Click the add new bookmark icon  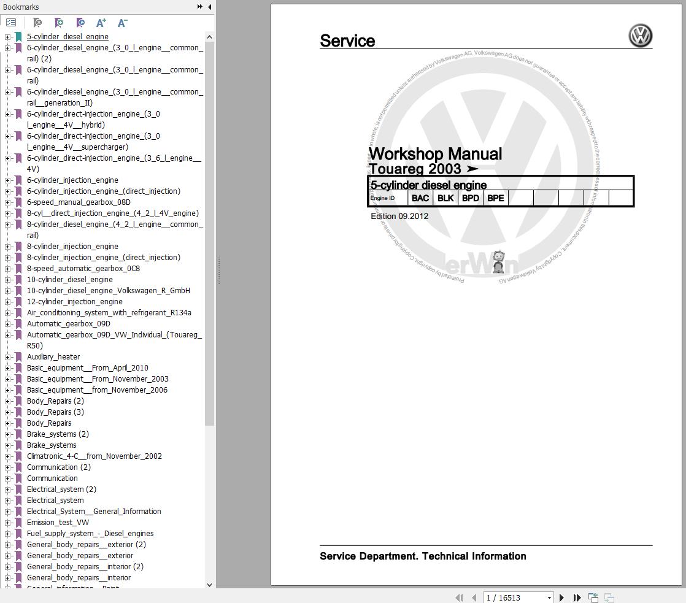click(59, 22)
